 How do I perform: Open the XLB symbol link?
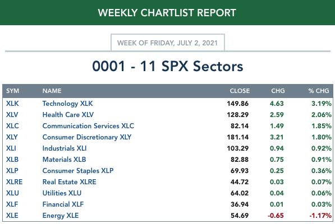tap(12, 160)
